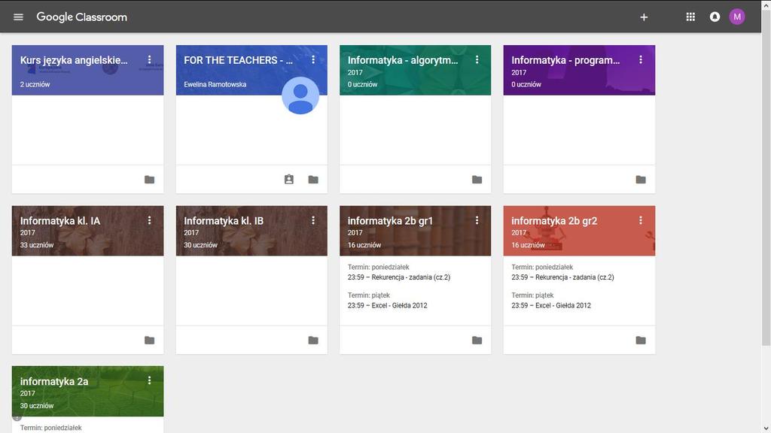Screen dimensions: 771x433
Task: Open the informatyka 2b gr1 class
Action: pyautogui.click(x=390, y=221)
